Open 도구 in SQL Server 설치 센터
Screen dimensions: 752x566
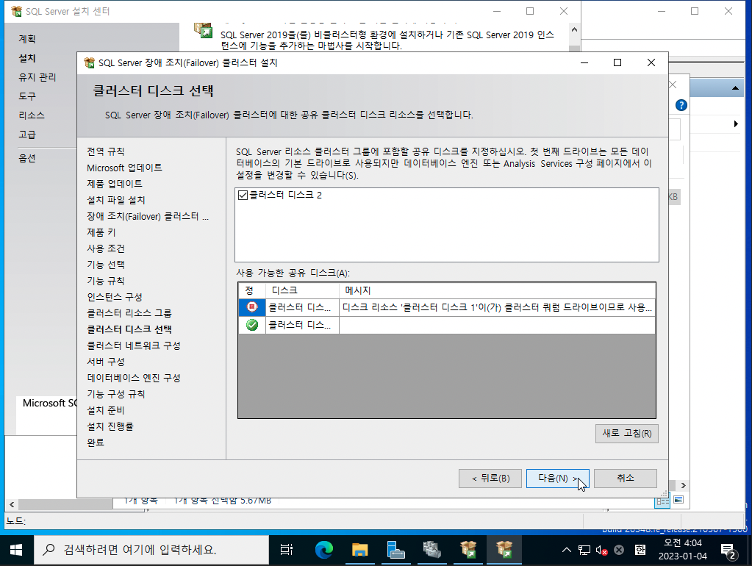pos(27,96)
